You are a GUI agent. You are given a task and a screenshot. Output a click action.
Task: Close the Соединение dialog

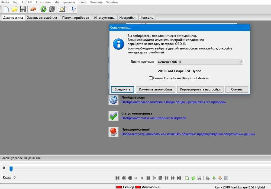pyautogui.click(x=246, y=27)
